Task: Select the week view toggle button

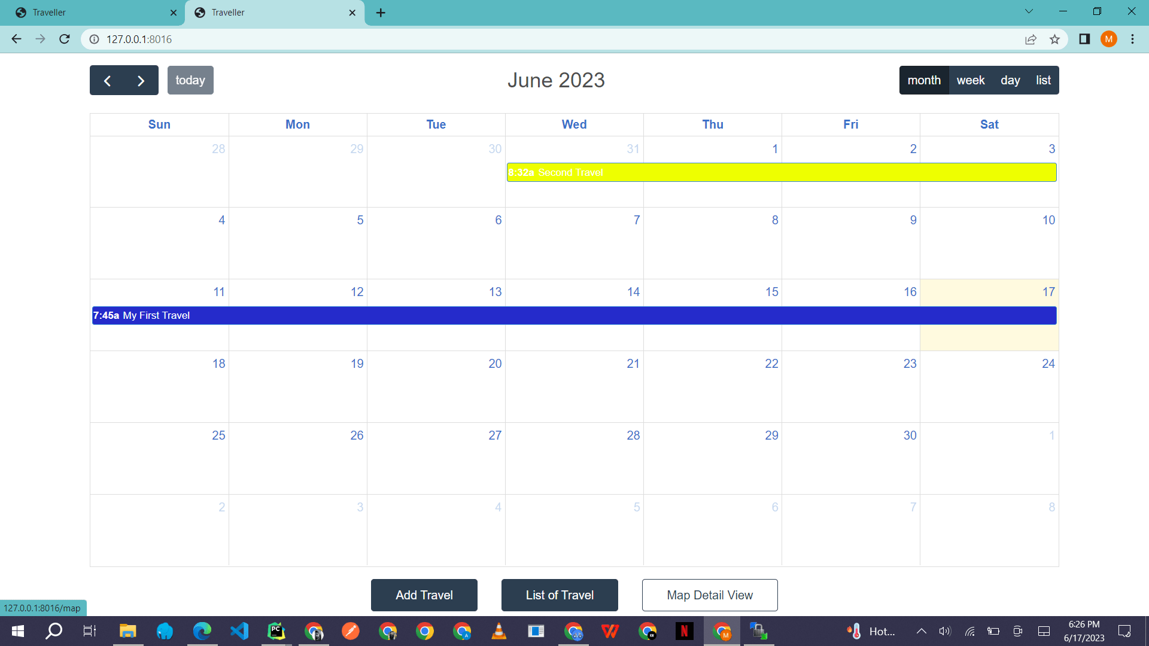Action: point(971,80)
